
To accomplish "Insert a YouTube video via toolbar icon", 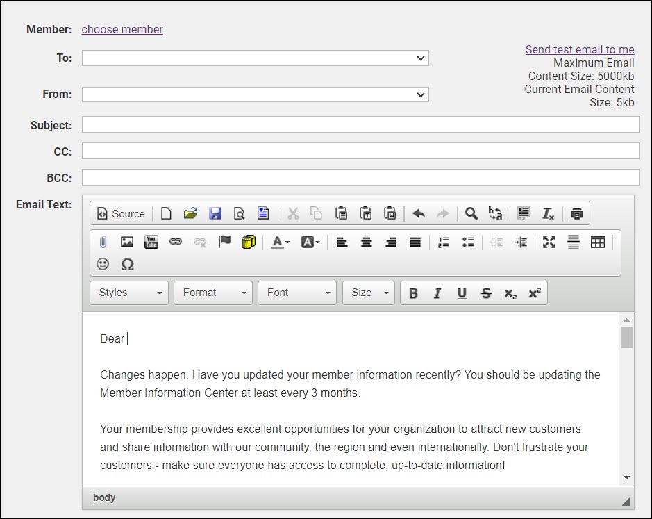I will (151, 242).
